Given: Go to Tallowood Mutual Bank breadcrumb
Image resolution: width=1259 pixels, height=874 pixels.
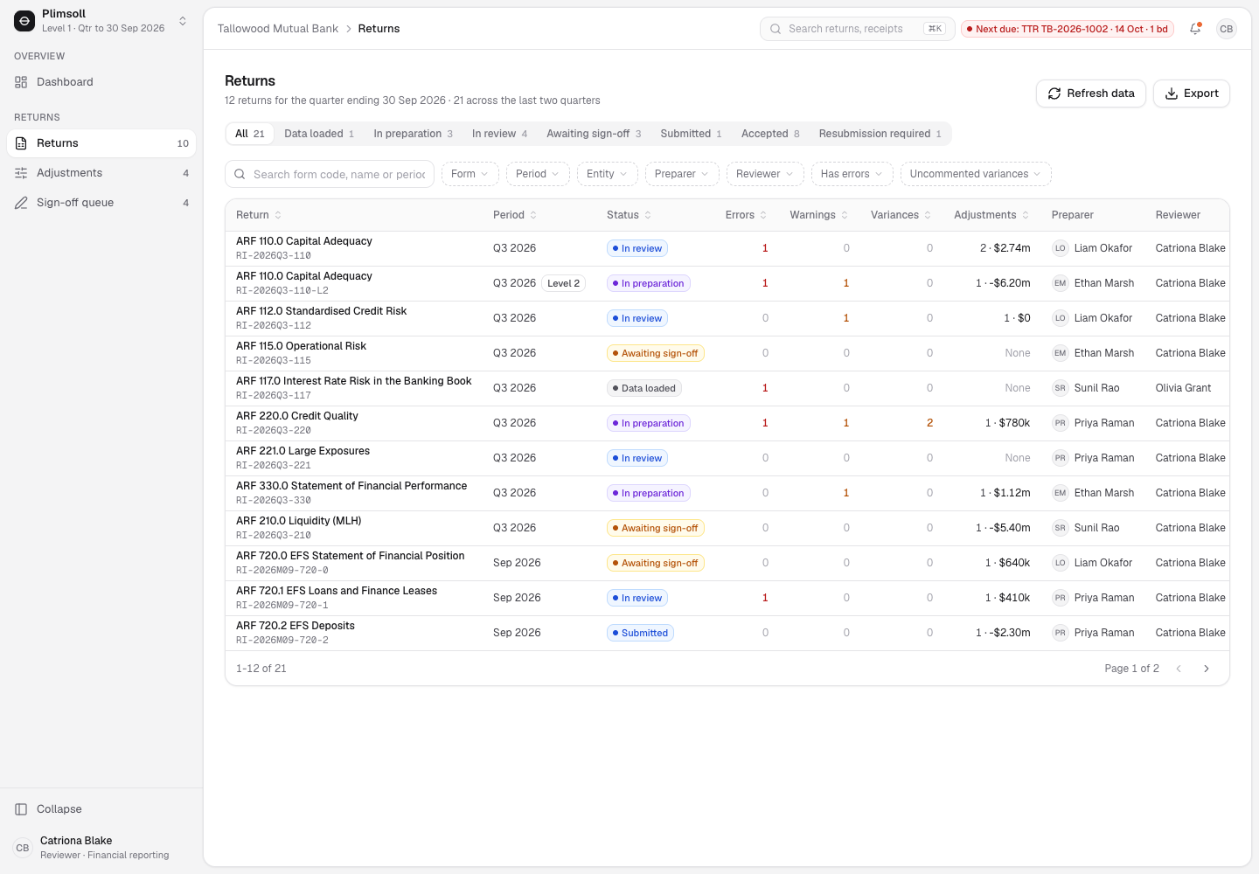Looking at the screenshot, I should tap(278, 29).
